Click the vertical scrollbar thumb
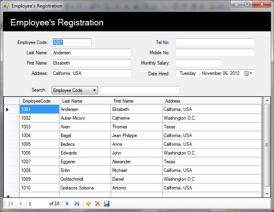 [267, 145]
